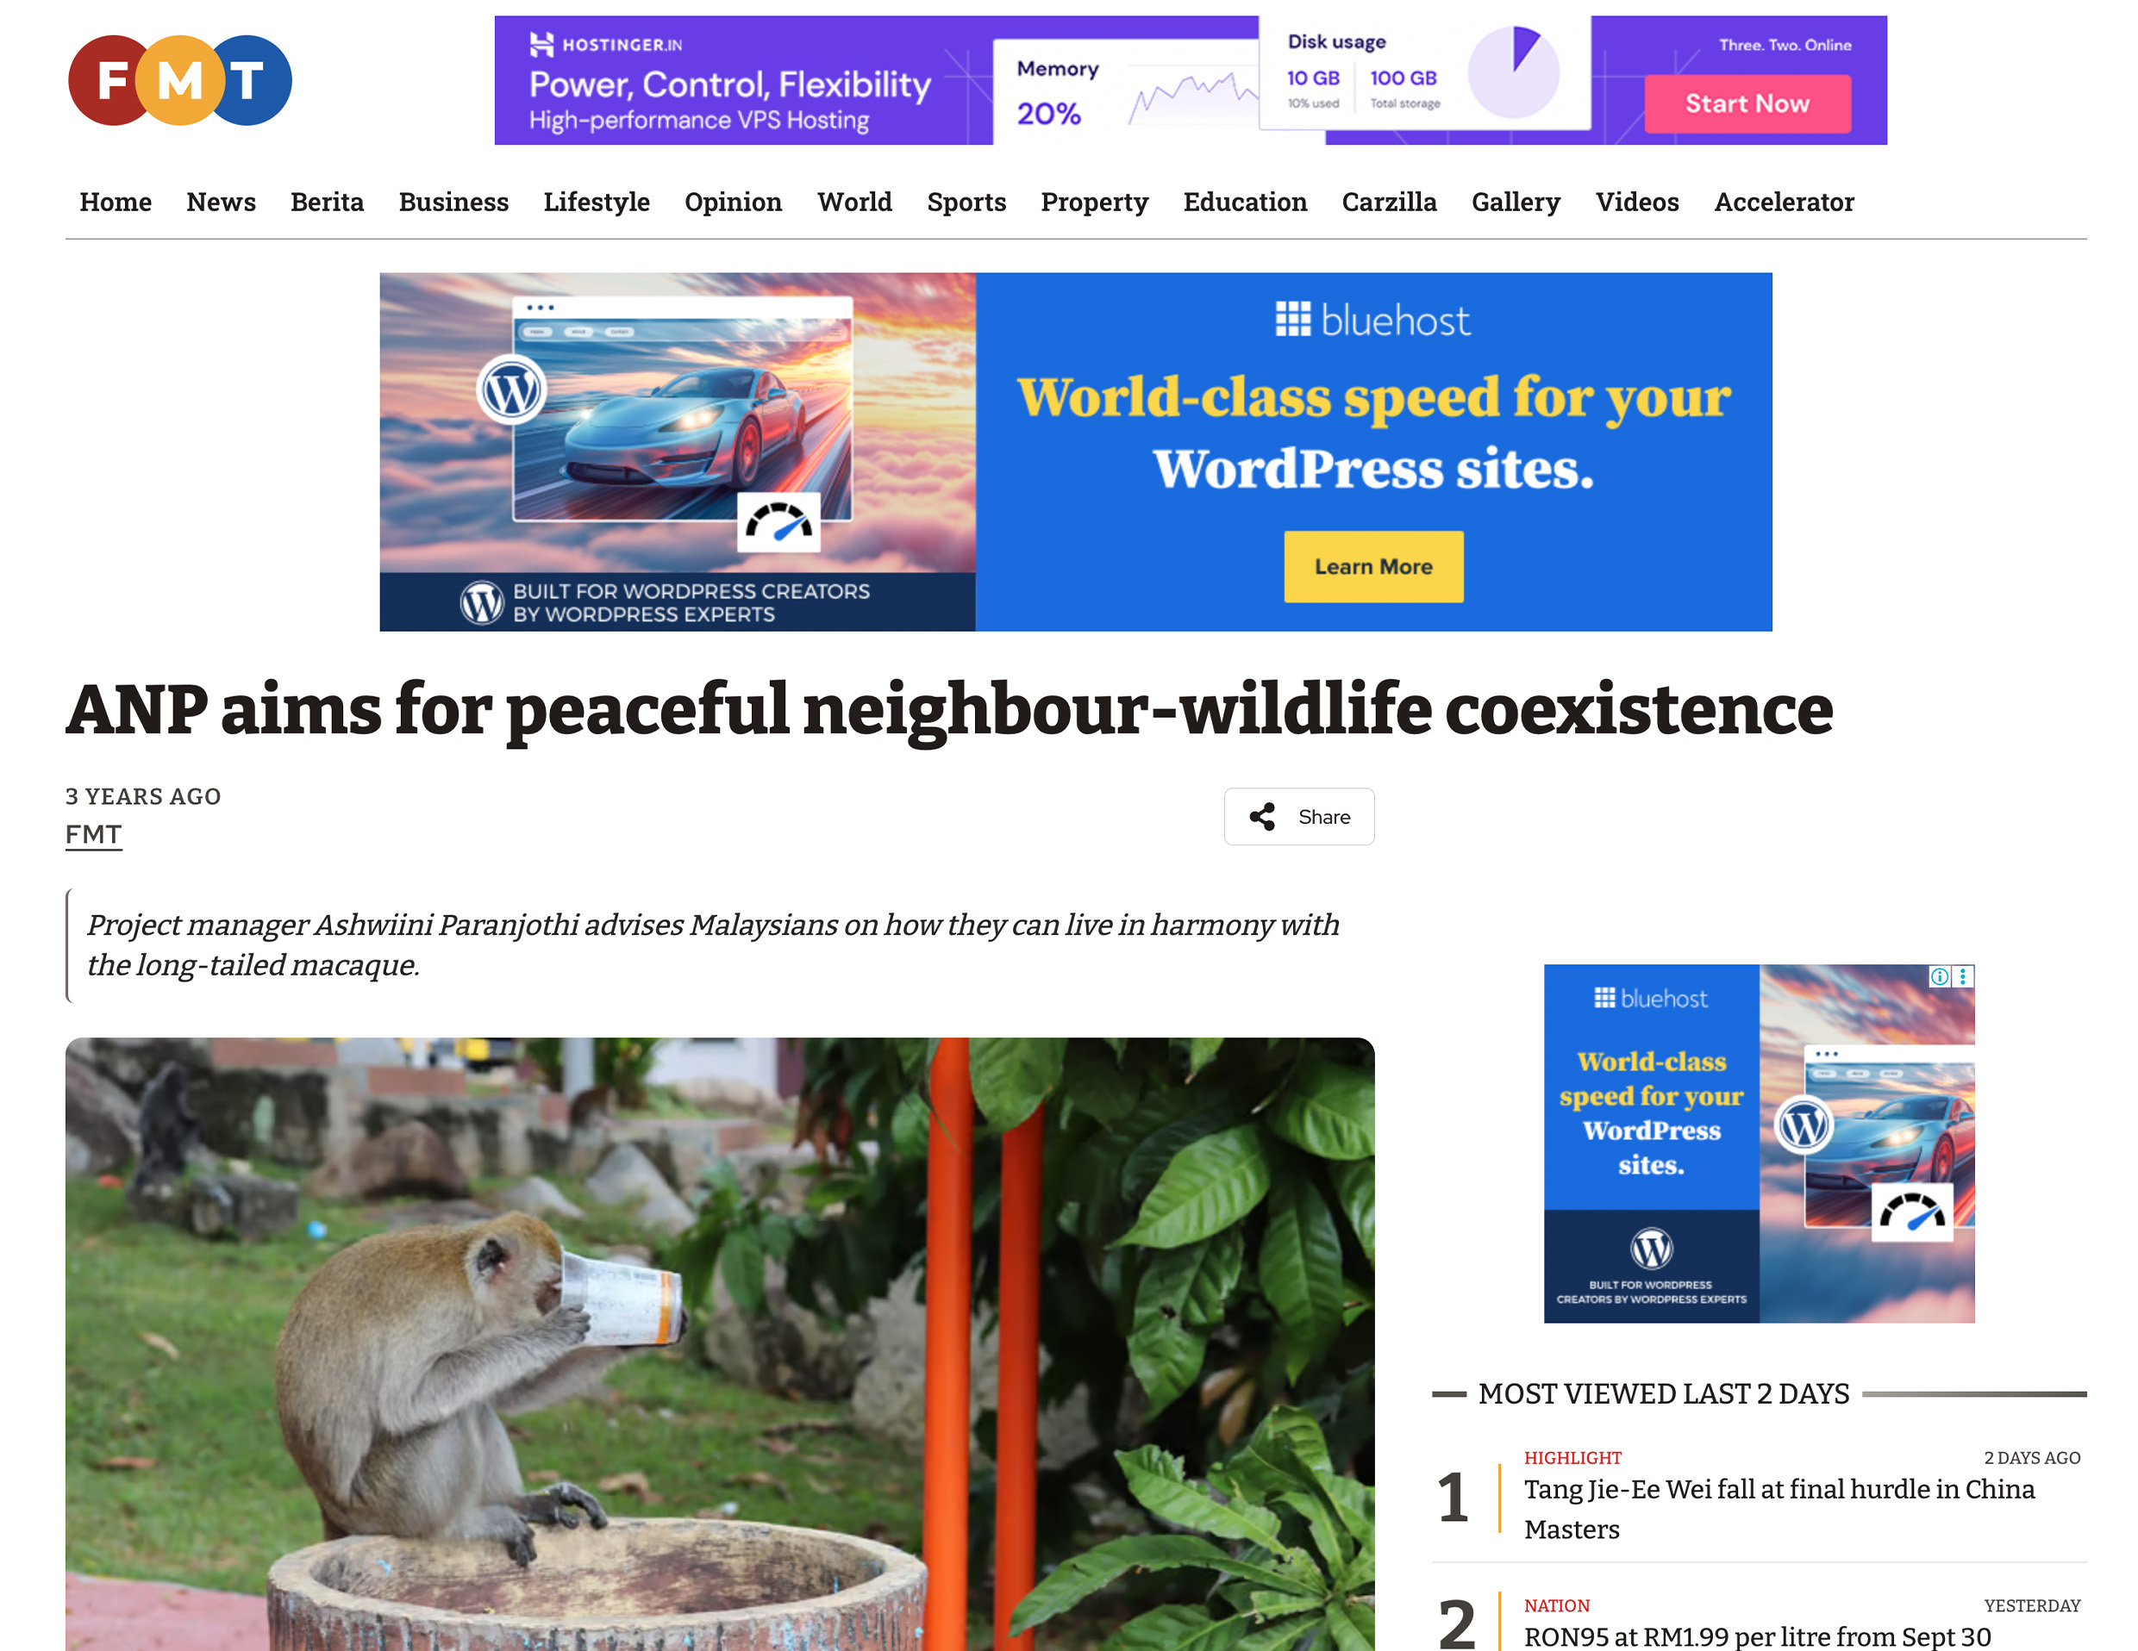Open the Carzilla section
Viewport: 2138px width, 1651px height.
pos(1388,202)
